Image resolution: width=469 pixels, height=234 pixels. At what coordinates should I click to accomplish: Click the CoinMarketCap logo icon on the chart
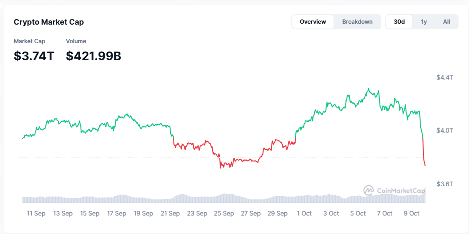[x=369, y=190]
